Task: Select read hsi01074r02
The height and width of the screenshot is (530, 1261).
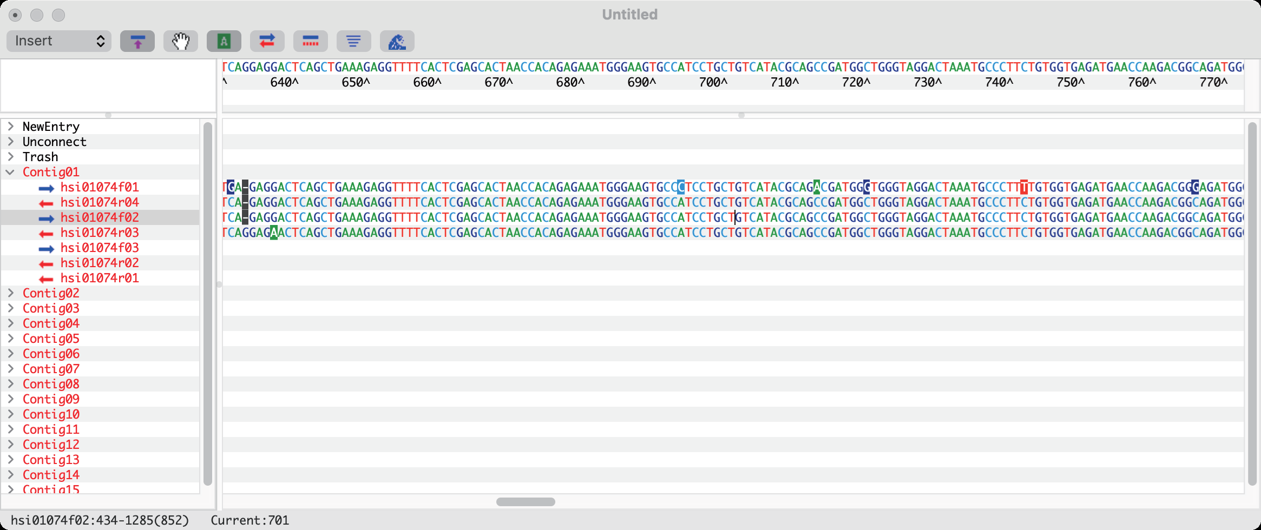Action: pyautogui.click(x=100, y=263)
